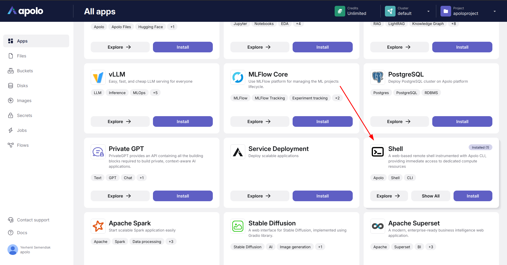
Task: Click the vLLM app icon
Action: pos(98,77)
